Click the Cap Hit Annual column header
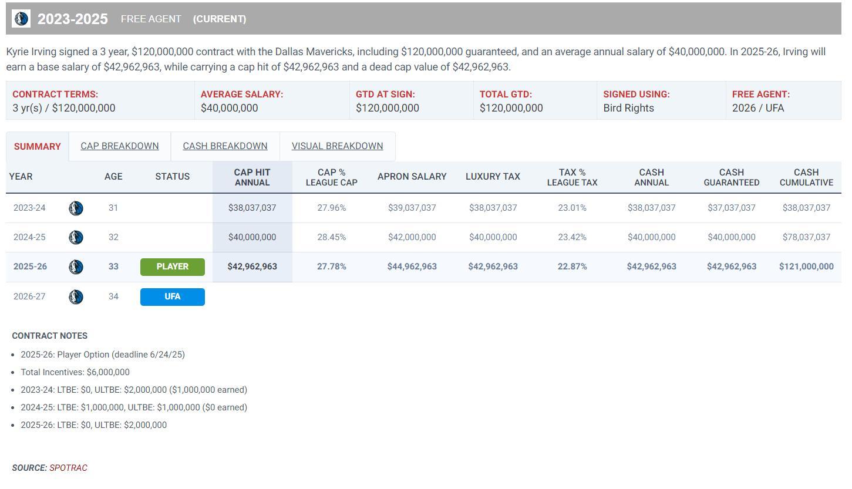The image size is (852, 489). coord(252,177)
